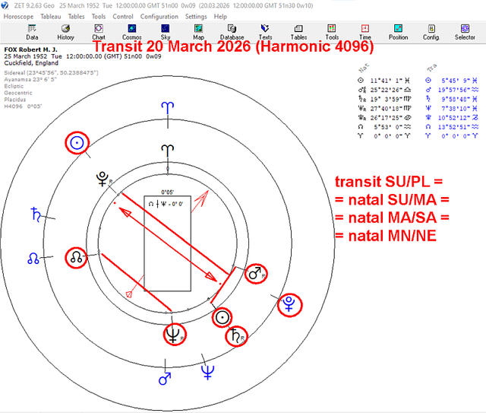Click transit Neptune position 7°38'10" row
Screen dimensions: 486x413
point(452,108)
